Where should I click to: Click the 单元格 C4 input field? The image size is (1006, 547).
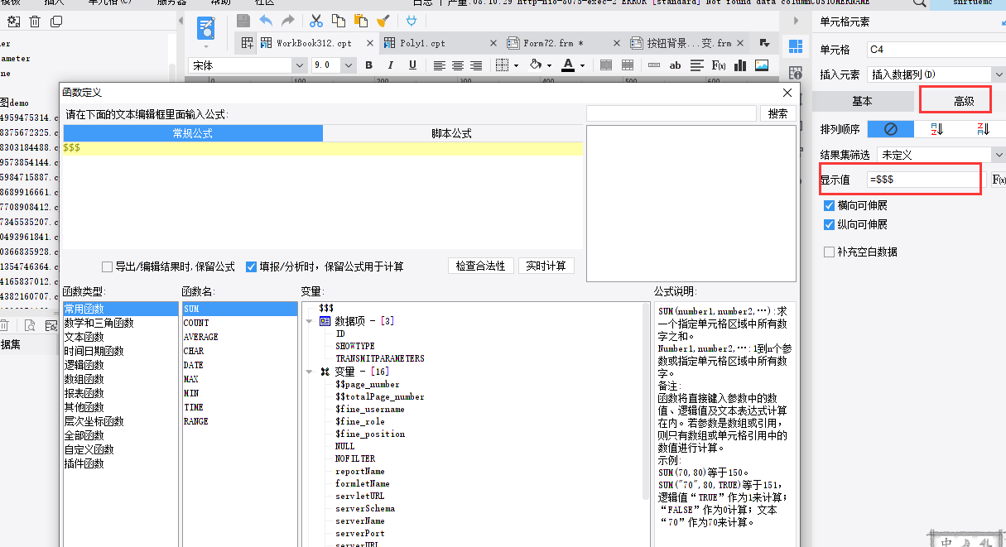pos(936,50)
